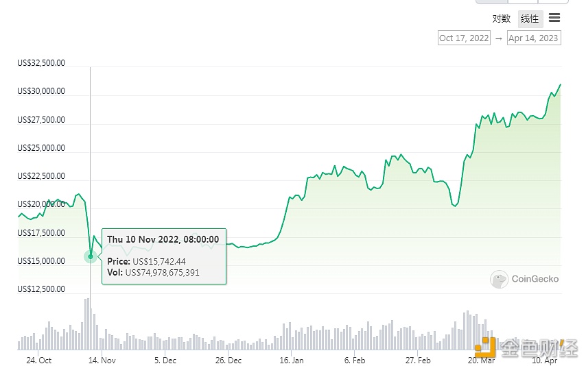Image resolution: width=586 pixels, height=366 pixels.
Task: Click the US$30,000.00 y-axis label
Action: click(x=41, y=91)
